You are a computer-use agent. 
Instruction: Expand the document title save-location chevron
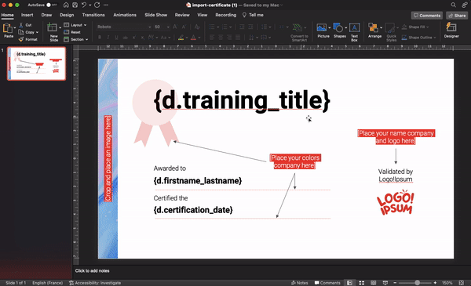coord(282,5)
